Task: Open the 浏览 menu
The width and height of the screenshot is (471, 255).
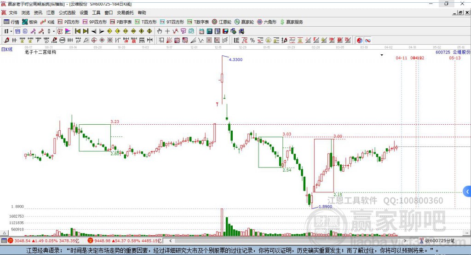Action: 26,12
